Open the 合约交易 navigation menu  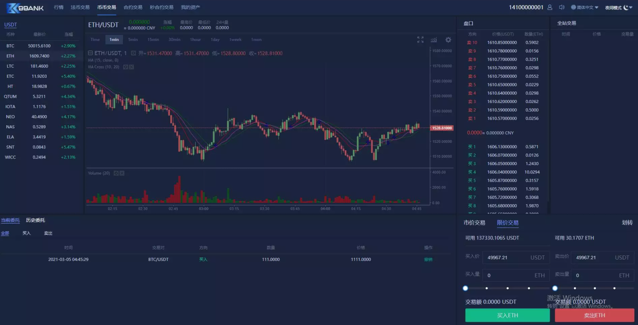point(133,7)
